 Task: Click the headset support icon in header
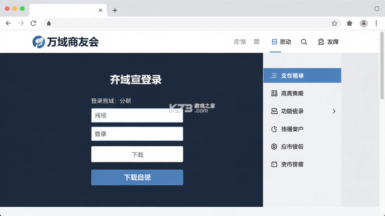pos(321,42)
